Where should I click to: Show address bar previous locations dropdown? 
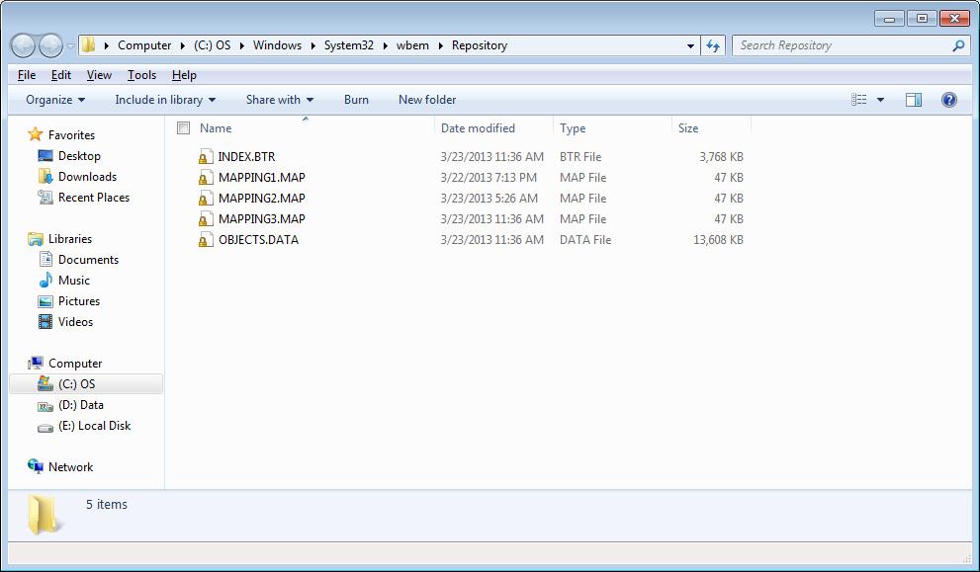(690, 45)
